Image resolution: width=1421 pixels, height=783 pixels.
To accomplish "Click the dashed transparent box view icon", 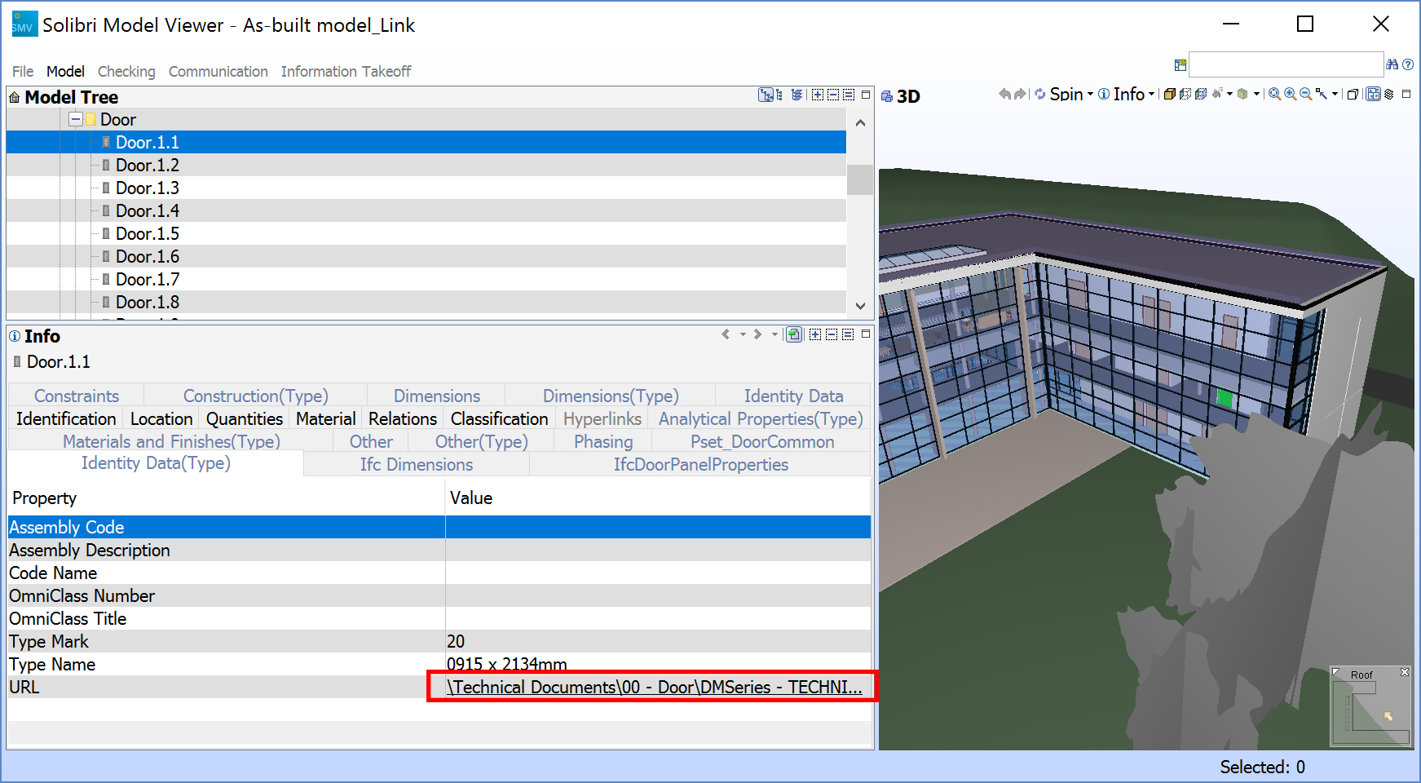I will (x=1185, y=94).
